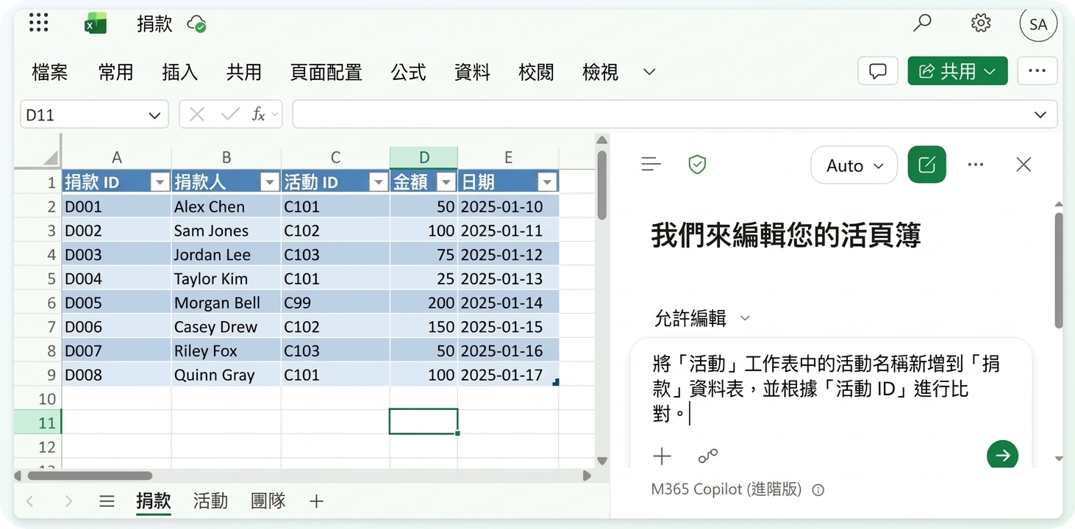Open the 檔案 menu
The image size is (1075, 529).
tap(50, 72)
